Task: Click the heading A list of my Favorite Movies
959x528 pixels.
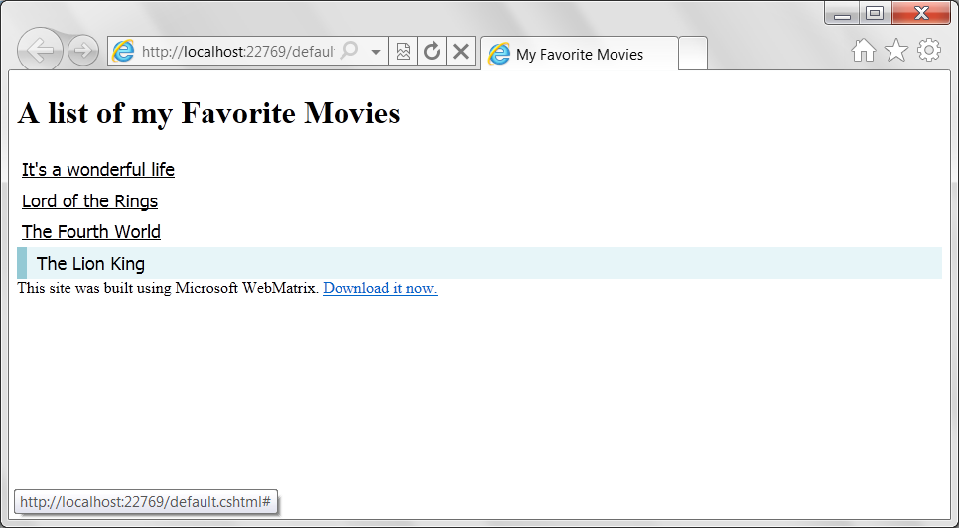Action: click(x=209, y=113)
